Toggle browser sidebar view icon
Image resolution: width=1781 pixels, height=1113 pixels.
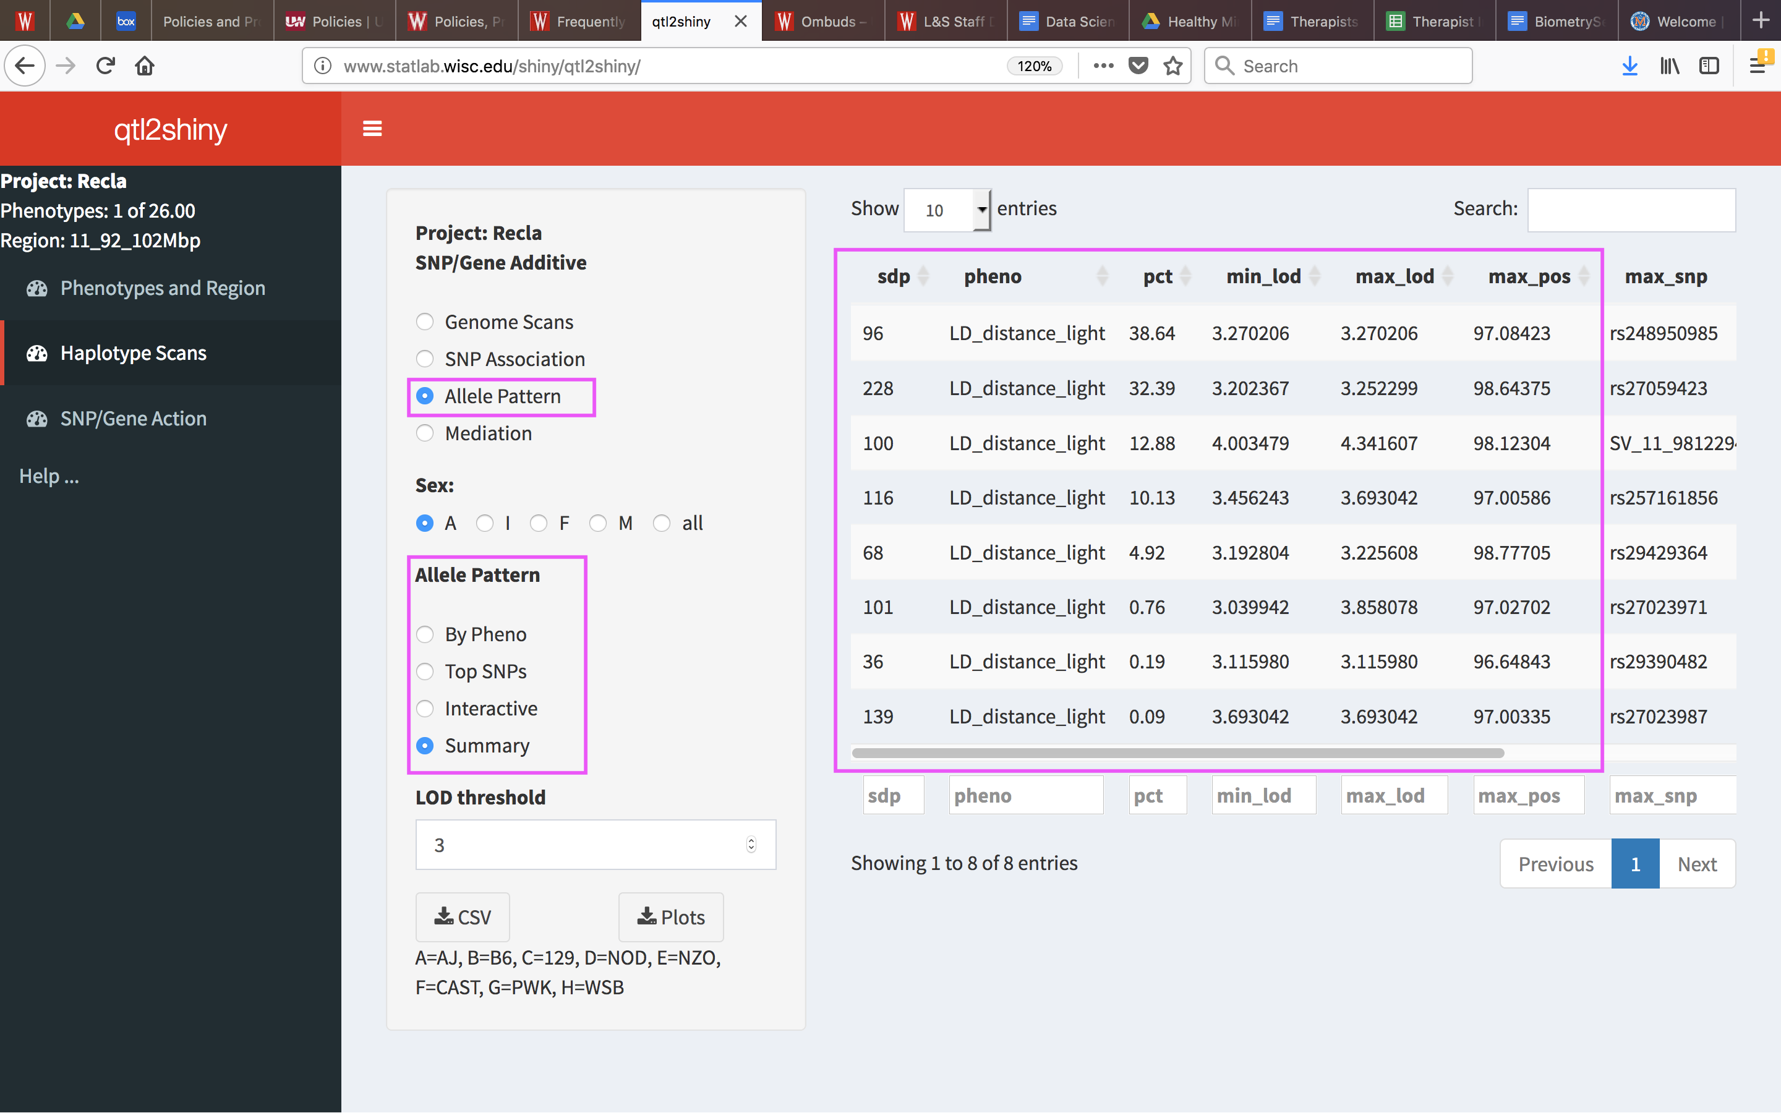pyautogui.click(x=1709, y=66)
